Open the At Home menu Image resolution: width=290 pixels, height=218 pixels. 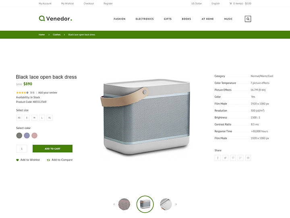click(x=207, y=19)
